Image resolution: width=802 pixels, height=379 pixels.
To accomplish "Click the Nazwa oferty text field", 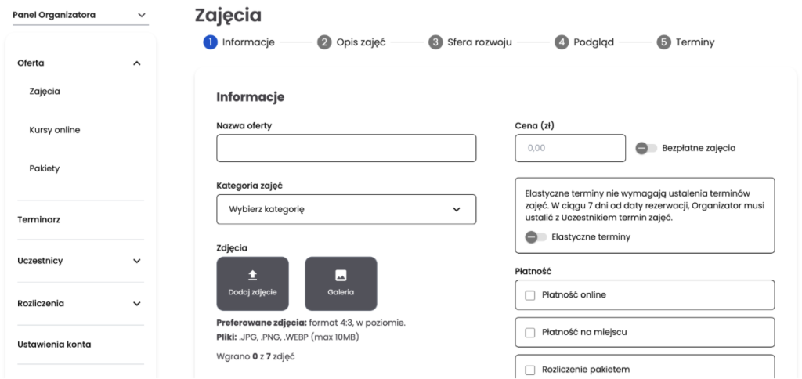I will click(346, 148).
